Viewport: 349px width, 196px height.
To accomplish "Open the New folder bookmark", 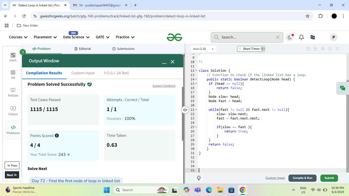I will tap(27, 26).
